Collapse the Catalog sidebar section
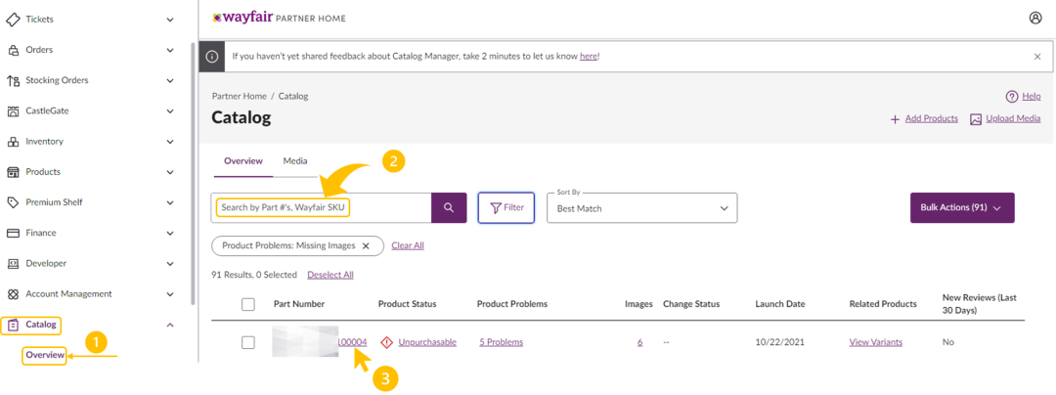The image size is (1056, 395). 170,325
